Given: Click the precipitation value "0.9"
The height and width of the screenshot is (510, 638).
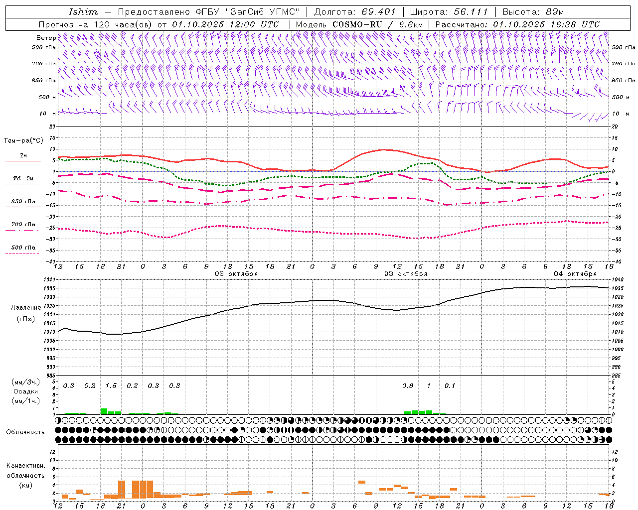Looking at the screenshot, I should click(x=408, y=386).
